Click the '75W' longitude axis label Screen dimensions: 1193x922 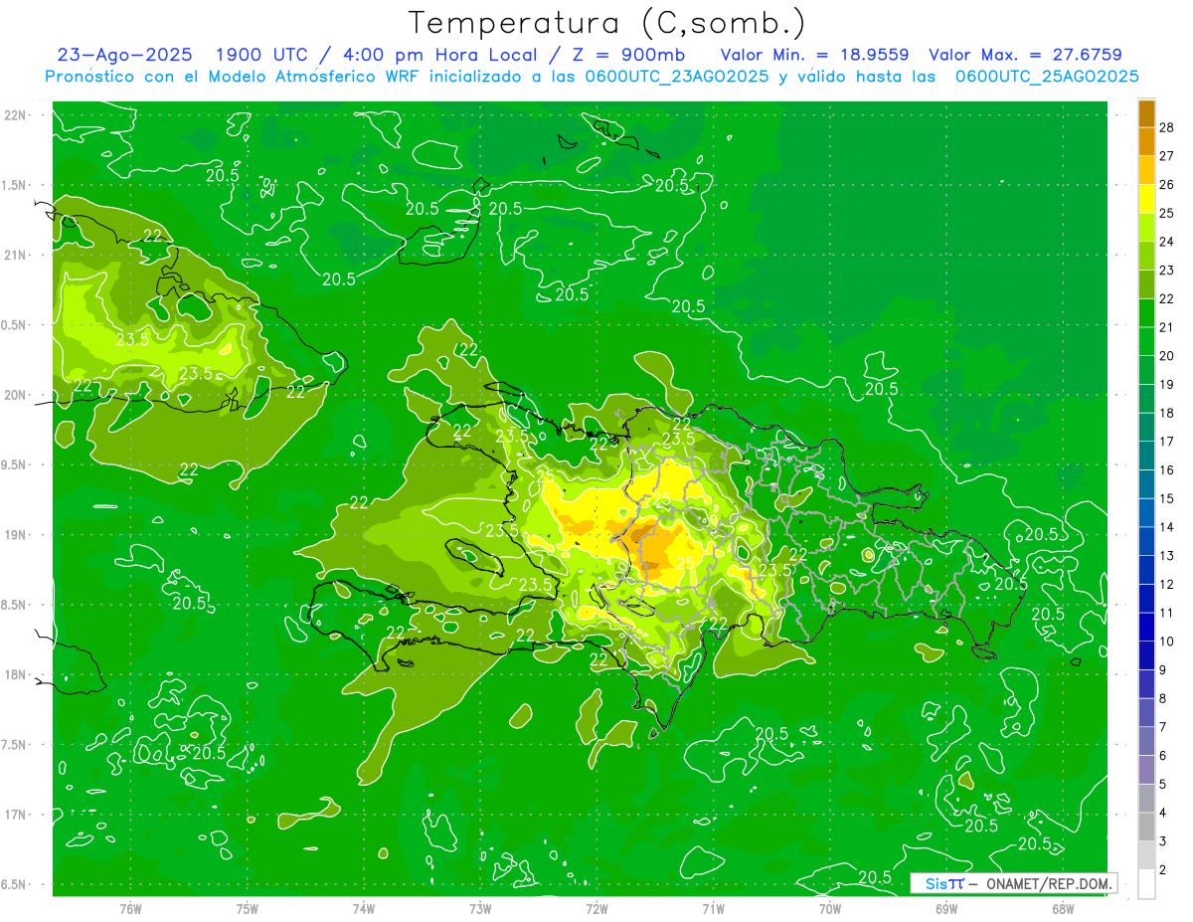click(x=247, y=909)
